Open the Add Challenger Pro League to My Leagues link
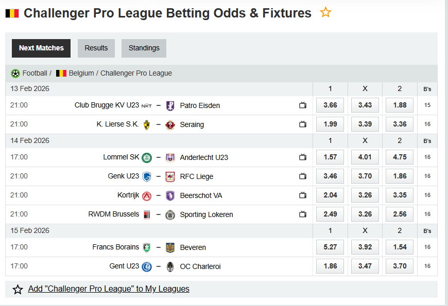Screen dimensions: 448x306 coord(108,289)
